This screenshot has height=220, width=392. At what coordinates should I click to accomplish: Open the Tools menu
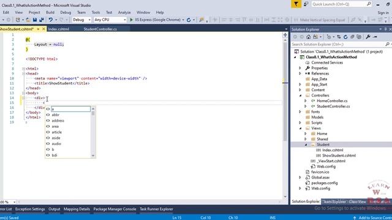click(x=96, y=12)
